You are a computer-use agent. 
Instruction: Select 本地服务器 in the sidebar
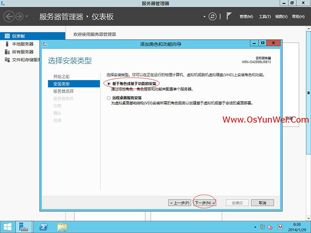click(22, 44)
